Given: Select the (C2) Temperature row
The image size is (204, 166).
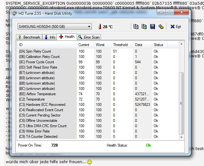Looking at the screenshot, I should point(98,99).
